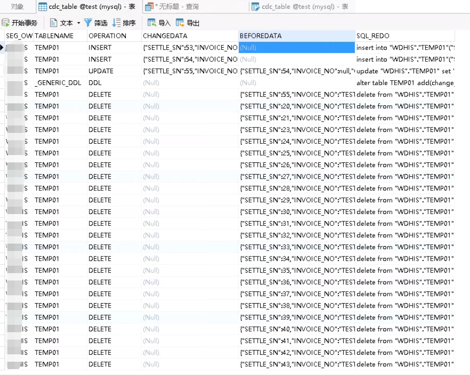
Task: Click the 开始事务 (Begin Transaction) button
Action: pos(20,22)
